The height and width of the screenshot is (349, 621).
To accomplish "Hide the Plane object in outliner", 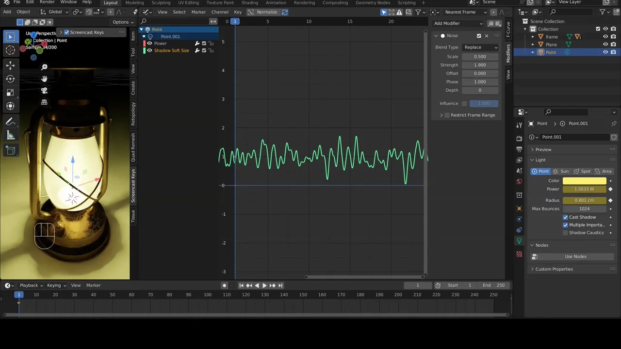I will [x=605, y=45].
